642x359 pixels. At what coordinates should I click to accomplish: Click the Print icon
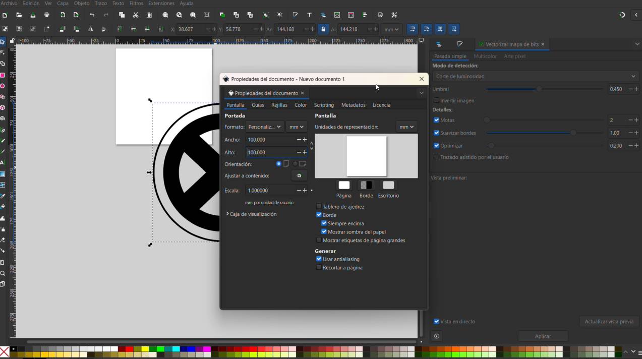coord(47,15)
